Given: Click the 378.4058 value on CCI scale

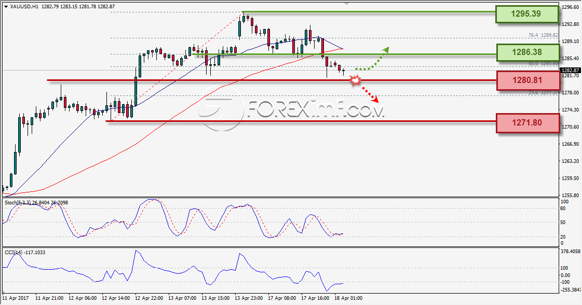Looking at the screenshot, I should [x=570, y=251].
